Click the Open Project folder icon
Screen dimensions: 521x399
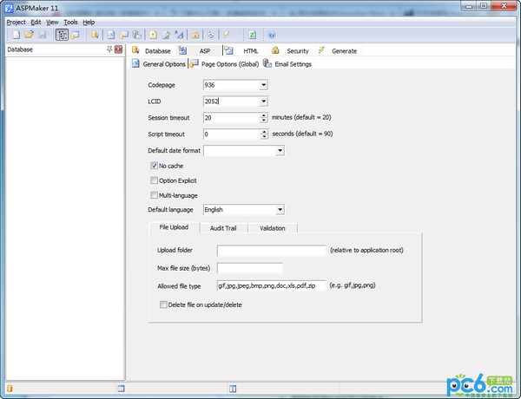pos(29,35)
